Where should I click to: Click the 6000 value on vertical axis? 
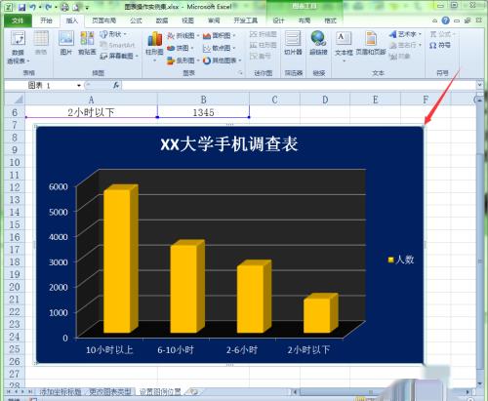(x=59, y=186)
